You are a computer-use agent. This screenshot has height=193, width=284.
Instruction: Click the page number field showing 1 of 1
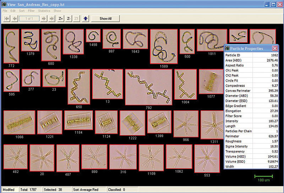pos(29,18)
